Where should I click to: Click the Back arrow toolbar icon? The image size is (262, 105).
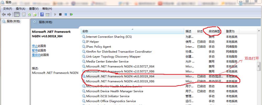(4, 15)
